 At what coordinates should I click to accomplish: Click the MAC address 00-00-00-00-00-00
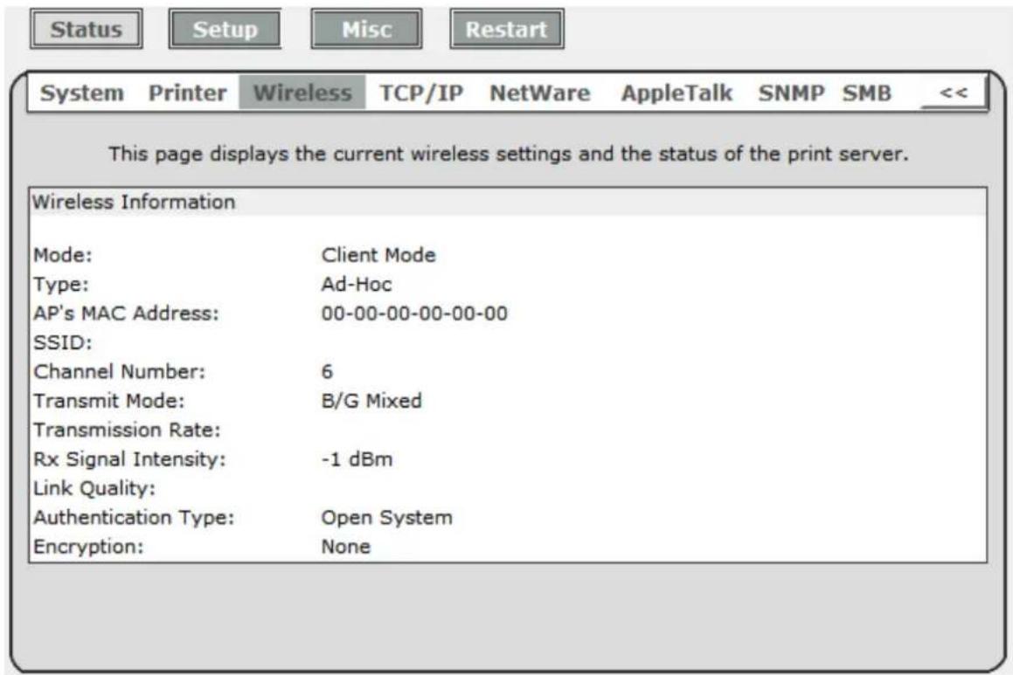tap(414, 313)
